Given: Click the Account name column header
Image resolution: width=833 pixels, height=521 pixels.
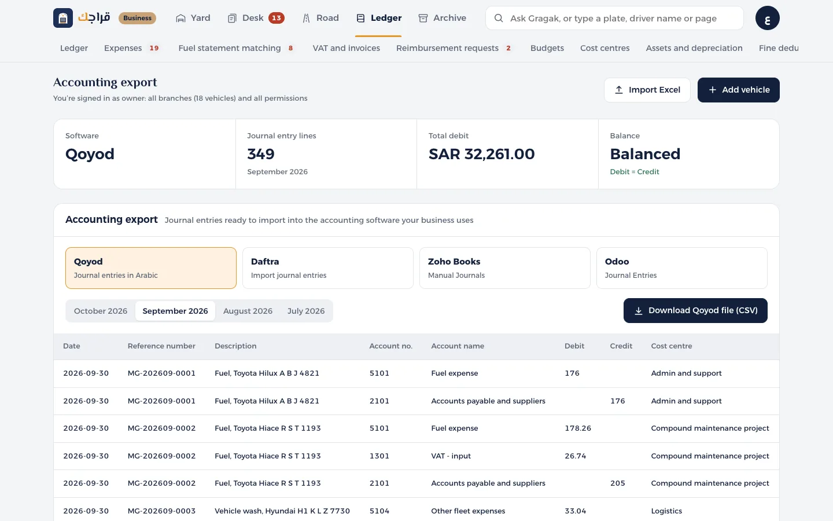Looking at the screenshot, I should [458, 346].
